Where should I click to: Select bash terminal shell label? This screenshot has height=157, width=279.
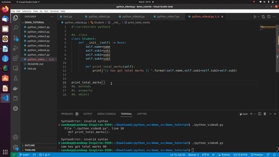tap(243, 114)
